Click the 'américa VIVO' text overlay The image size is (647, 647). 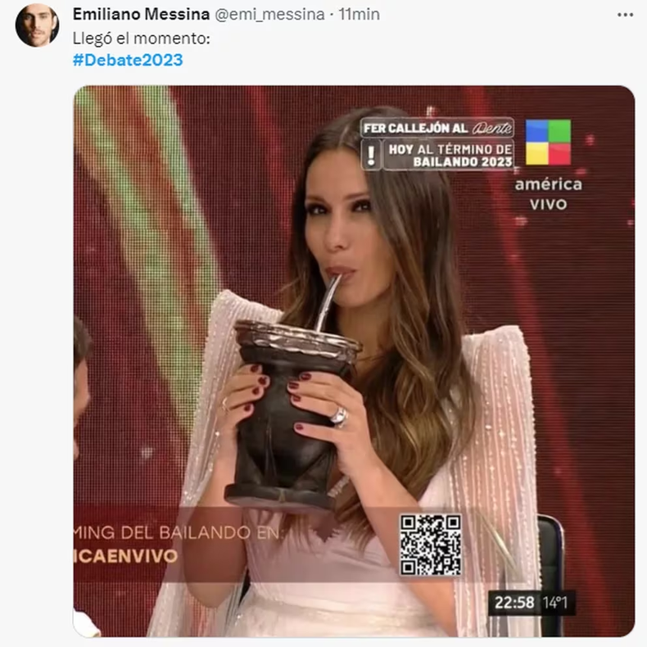coord(549,193)
